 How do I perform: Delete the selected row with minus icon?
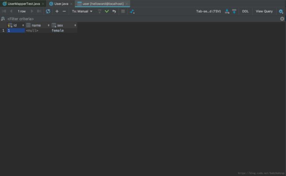click(64, 11)
